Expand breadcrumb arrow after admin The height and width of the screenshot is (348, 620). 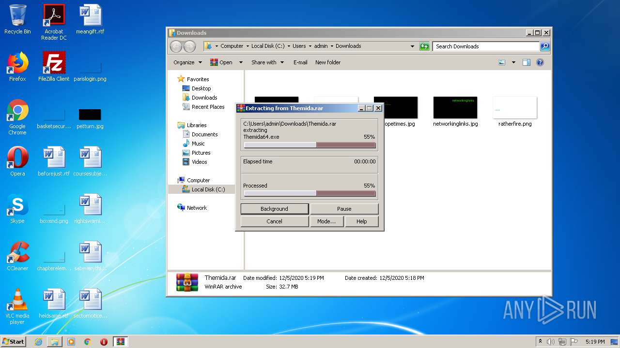point(332,46)
